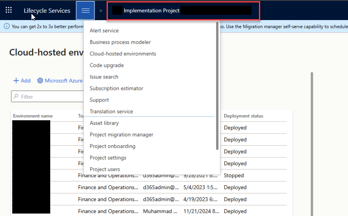Select Alert service from menu
This screenshot has height=216, width=348.
(x=104, y=30)
